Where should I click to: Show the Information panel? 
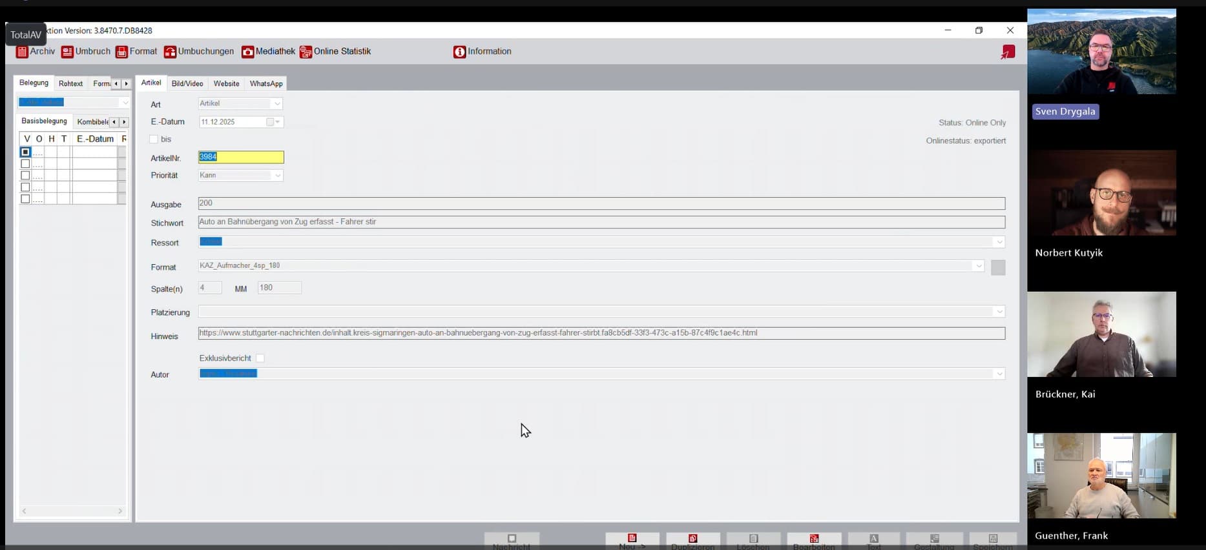[482, 52]
